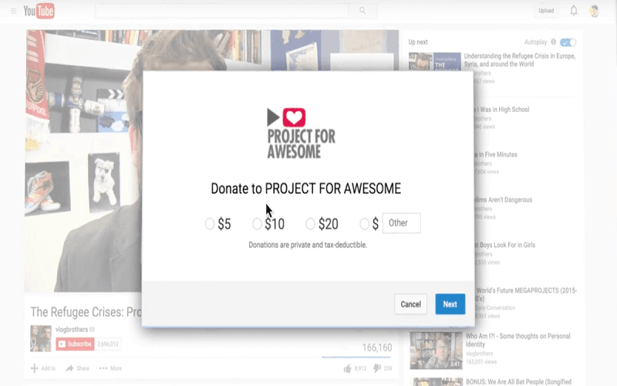
Task: Open the Who Am I video thumbnail
Action: pos(435,350)
